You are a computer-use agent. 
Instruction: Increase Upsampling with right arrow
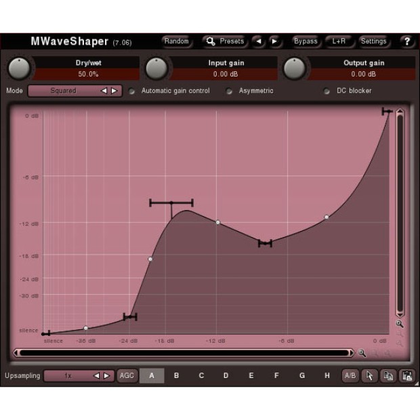pyautogui.click(x=107, y=376)
